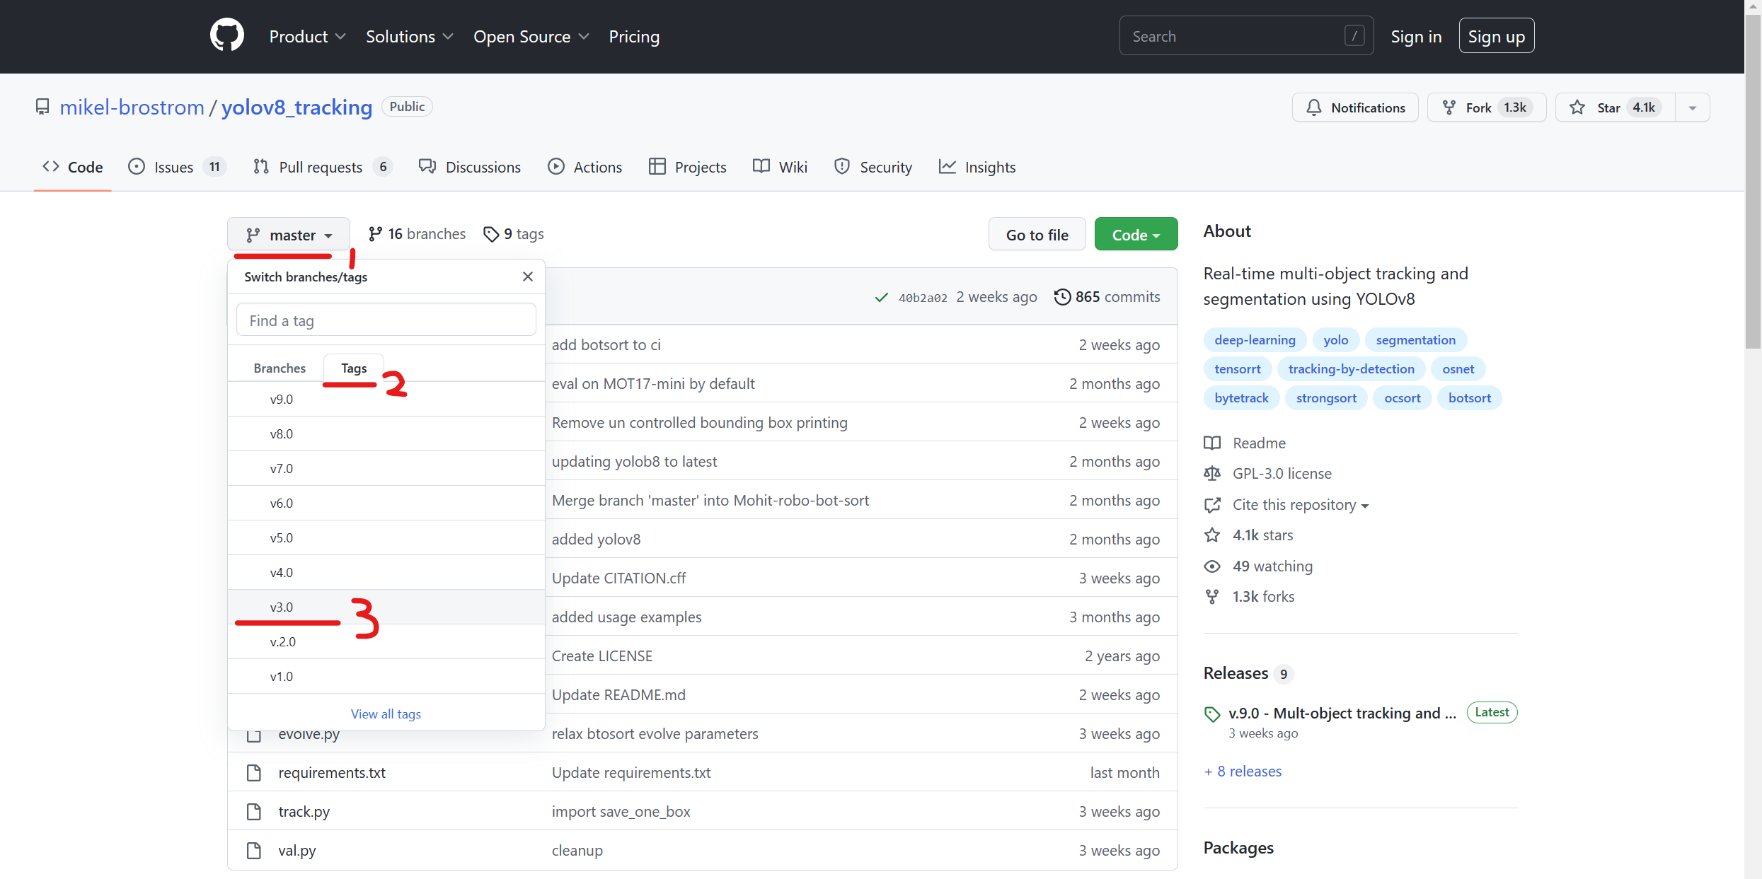Click the Find a tag field

386,320
